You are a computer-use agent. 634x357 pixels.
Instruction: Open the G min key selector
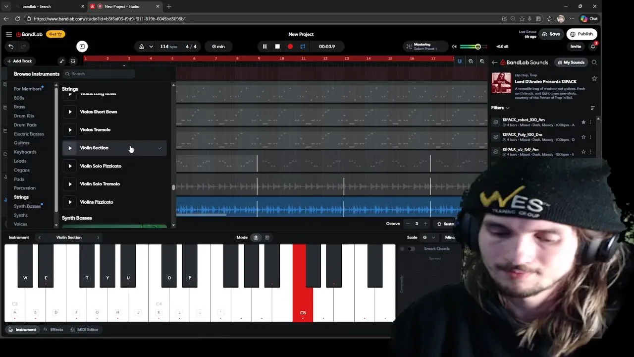click(218, 47)
